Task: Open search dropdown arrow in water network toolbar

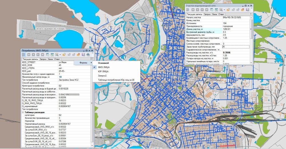Action: 224,10
